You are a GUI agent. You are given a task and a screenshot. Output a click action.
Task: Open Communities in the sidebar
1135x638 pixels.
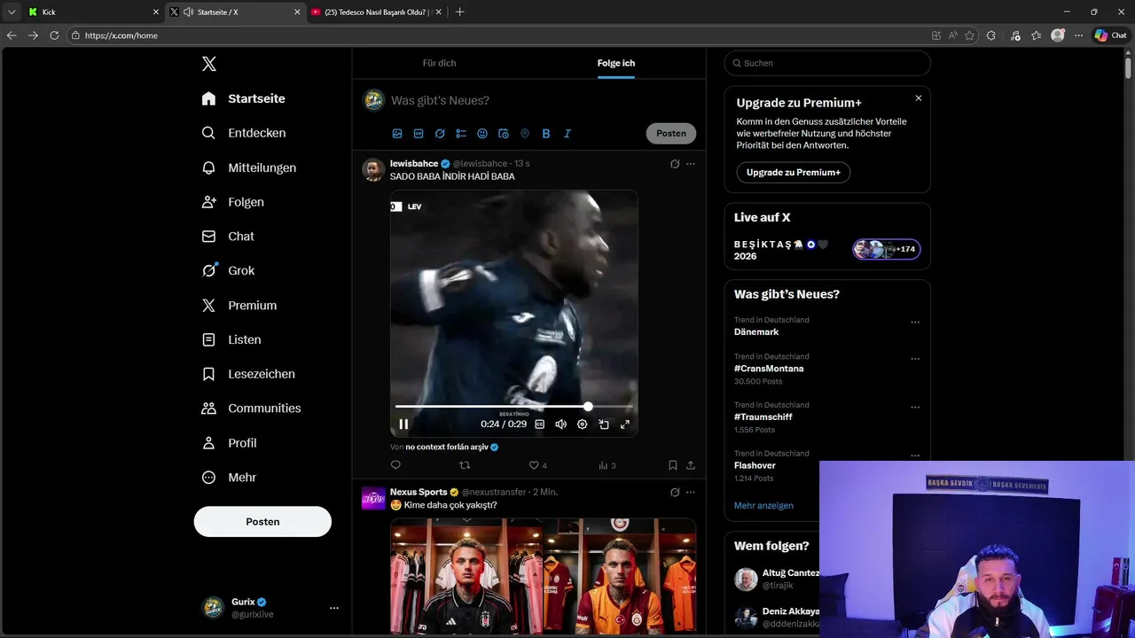point(251,408)
